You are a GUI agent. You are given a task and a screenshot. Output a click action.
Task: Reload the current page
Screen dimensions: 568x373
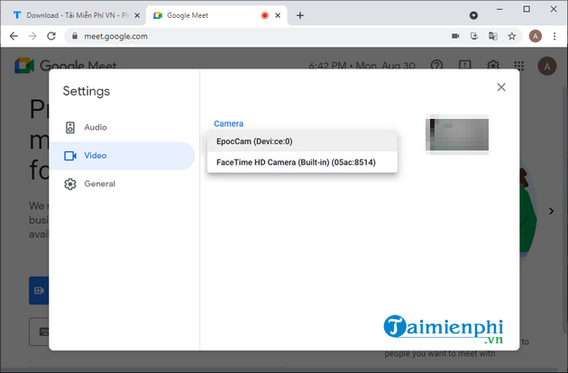pos(51,36)
